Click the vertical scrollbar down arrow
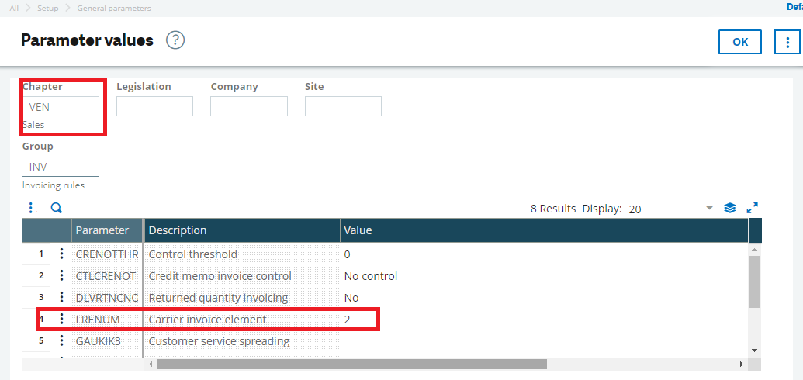This screenshot has width=803, height=380. [754, 350]
